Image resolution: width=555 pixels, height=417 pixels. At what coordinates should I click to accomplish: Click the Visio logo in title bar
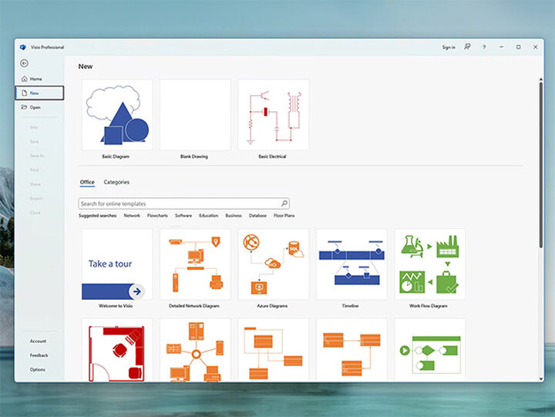coord(23,47)
